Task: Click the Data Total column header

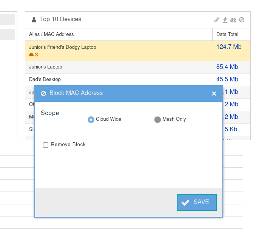Action: pyautogui.click(x=227, y=34)
